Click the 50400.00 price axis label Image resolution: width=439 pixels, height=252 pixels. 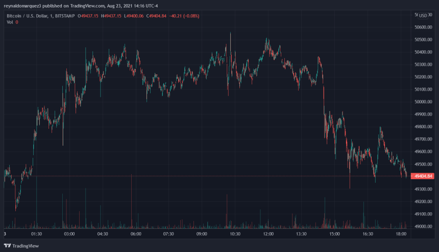(423, 52)
